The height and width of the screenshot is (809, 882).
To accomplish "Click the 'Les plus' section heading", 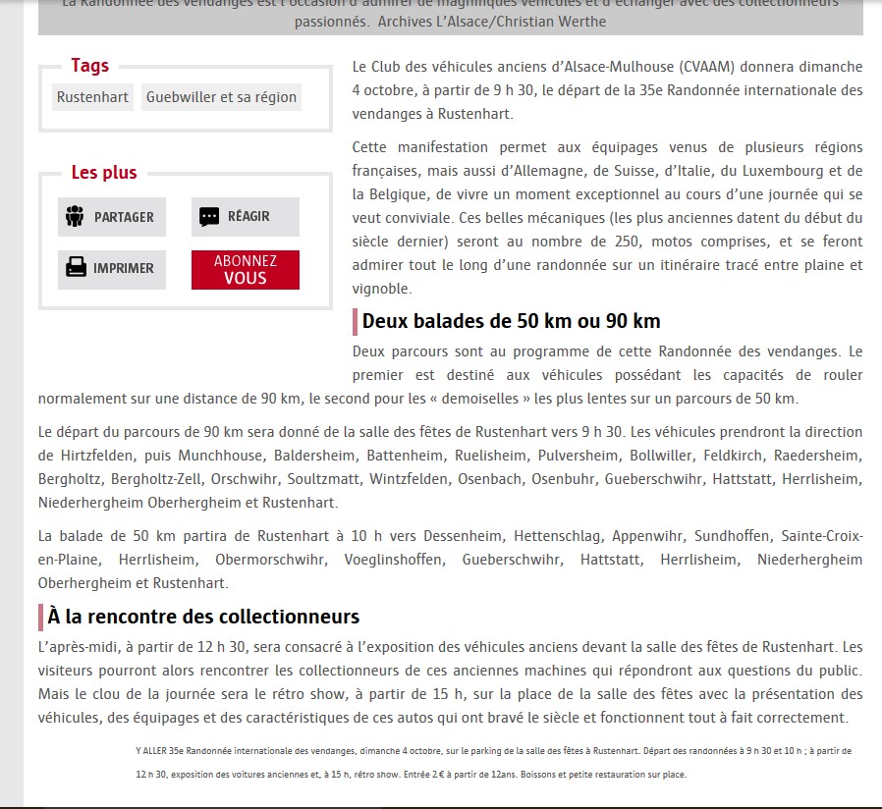I will coord(104,172).
